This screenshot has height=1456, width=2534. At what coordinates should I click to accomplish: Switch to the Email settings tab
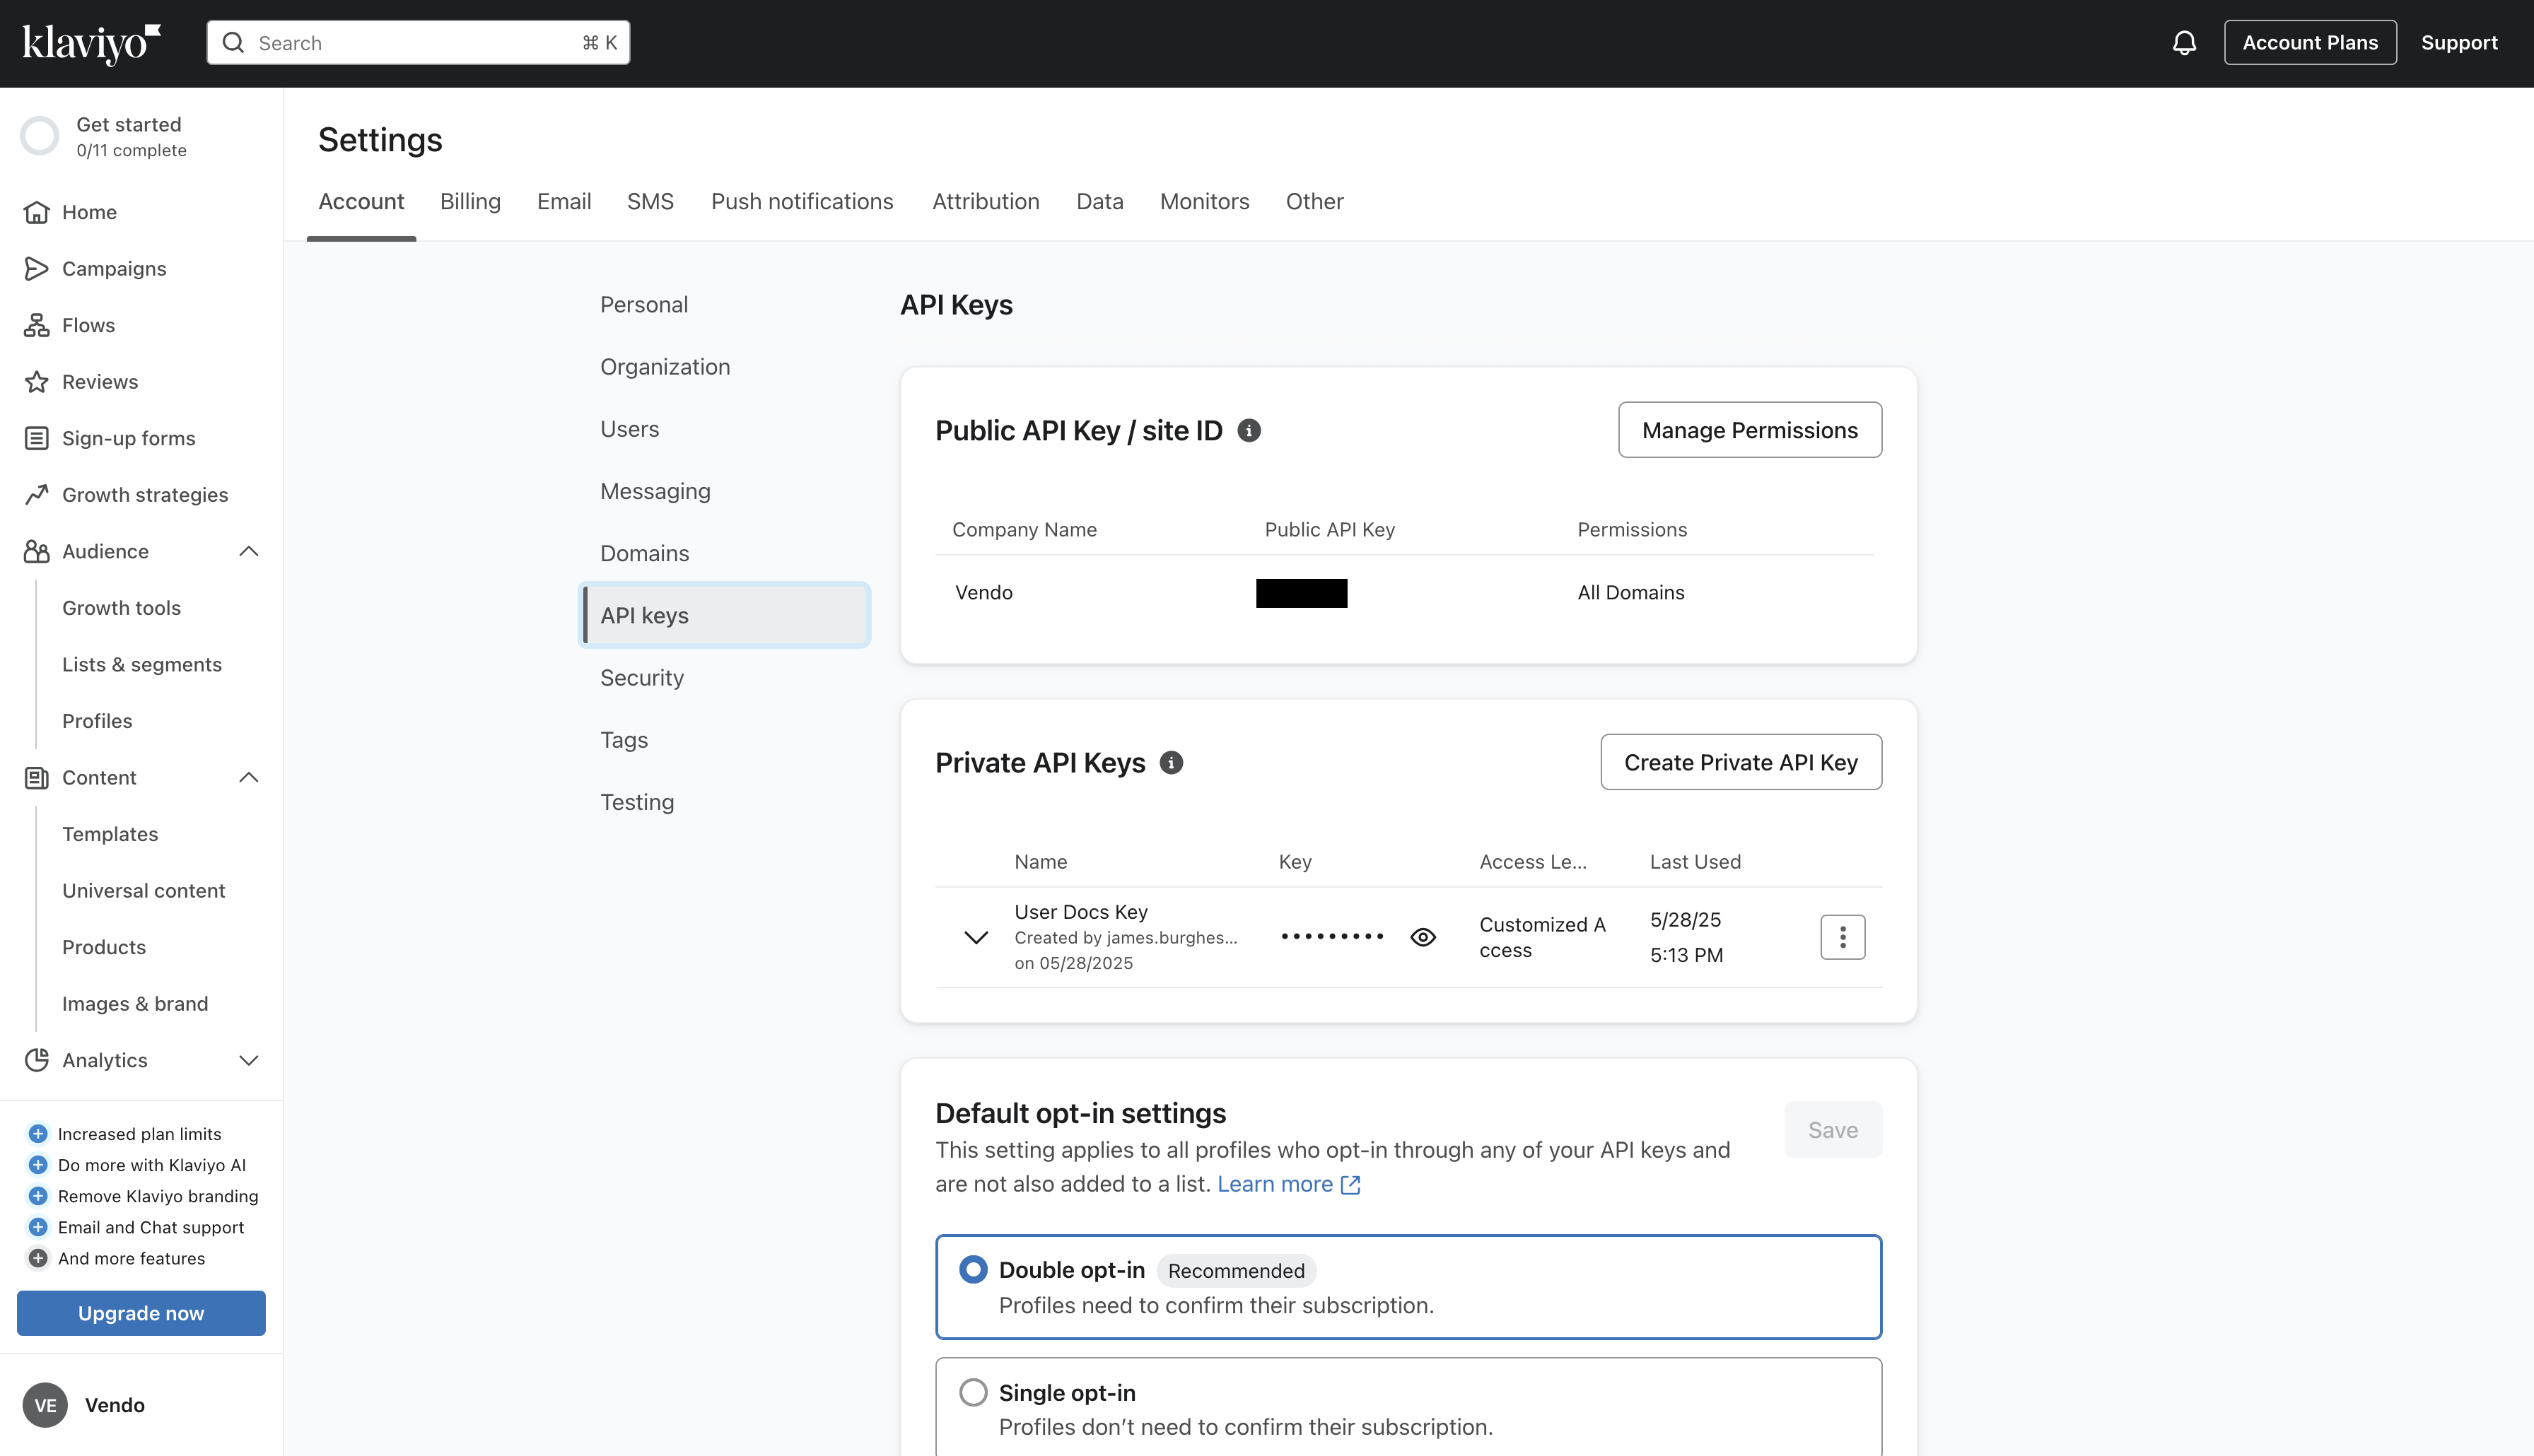pyautogui.click(x=564, y=201)
